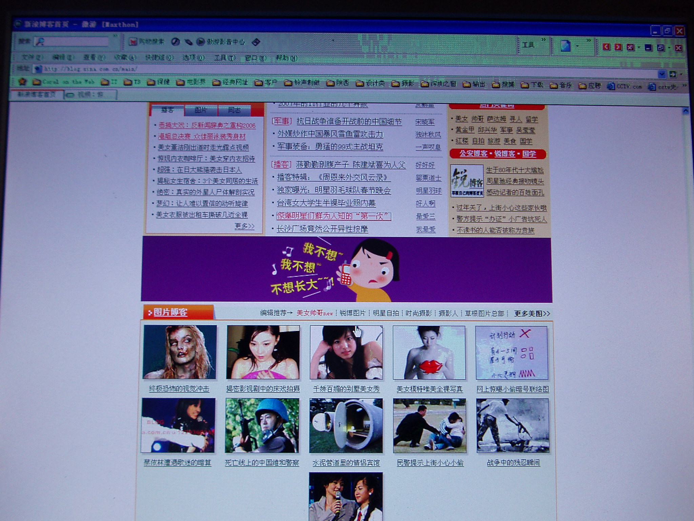The height and width of the screenshot is (521, 694).
Task: Click the 更多>> link in blog list
Action: click(244, 226)
